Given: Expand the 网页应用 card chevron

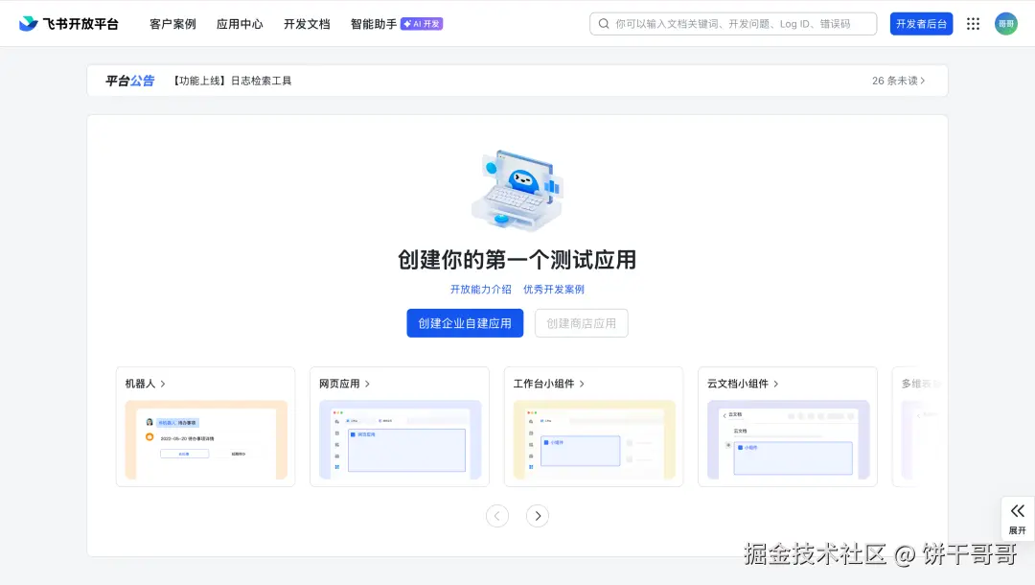Looking at the screenshot, I should [368, 384].
